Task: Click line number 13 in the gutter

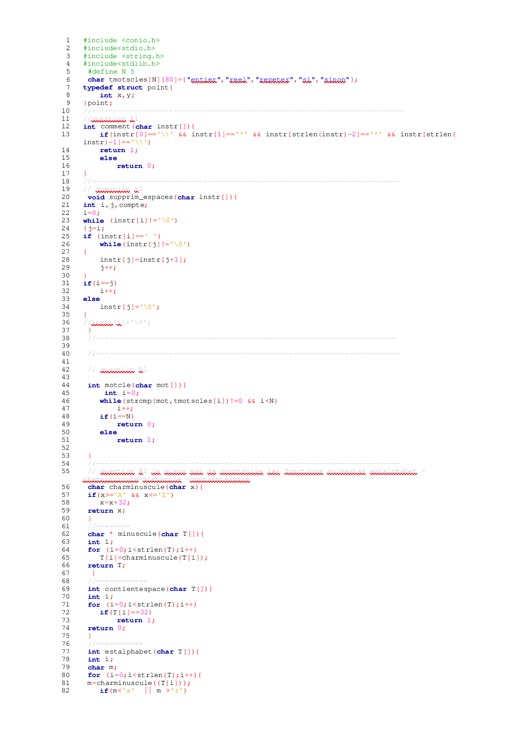Action: click(x=66, y=135)
